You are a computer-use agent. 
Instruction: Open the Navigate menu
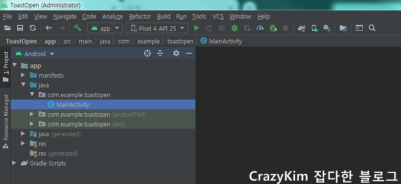(x=65, y=17)
